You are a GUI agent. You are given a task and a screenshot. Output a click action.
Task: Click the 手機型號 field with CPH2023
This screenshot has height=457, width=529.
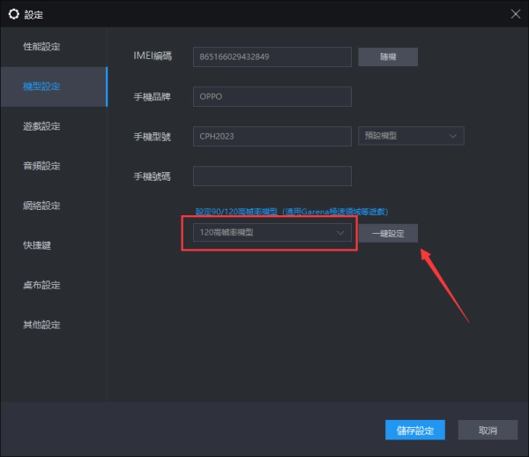(x=272, y=137)
